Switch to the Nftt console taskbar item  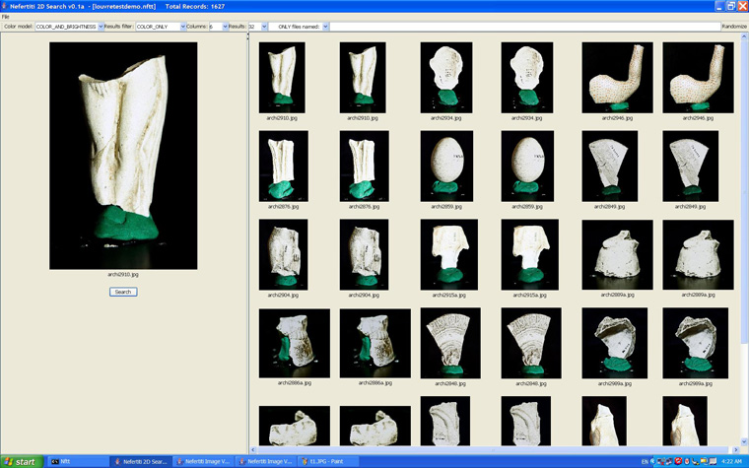pos(78,462)
